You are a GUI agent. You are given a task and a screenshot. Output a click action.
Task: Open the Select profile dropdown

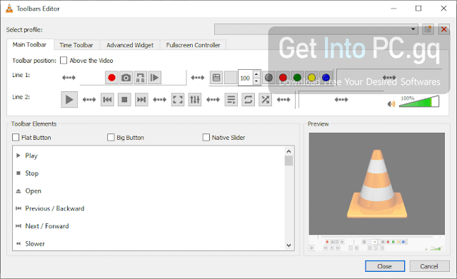pos(316,29)
